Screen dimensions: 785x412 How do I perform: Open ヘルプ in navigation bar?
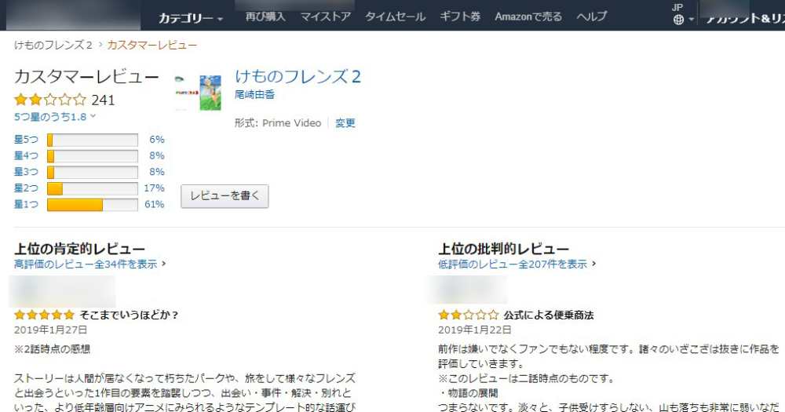click(591, 16)
